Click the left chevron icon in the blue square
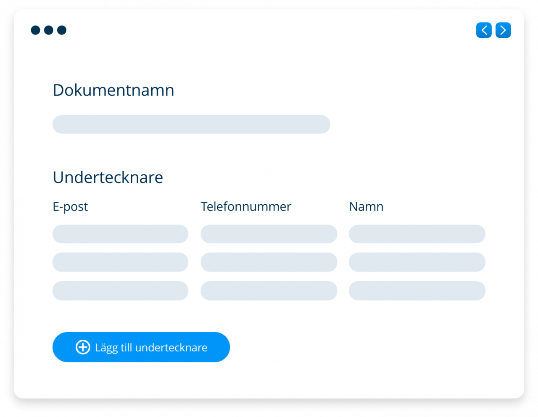 click(484, 30)
